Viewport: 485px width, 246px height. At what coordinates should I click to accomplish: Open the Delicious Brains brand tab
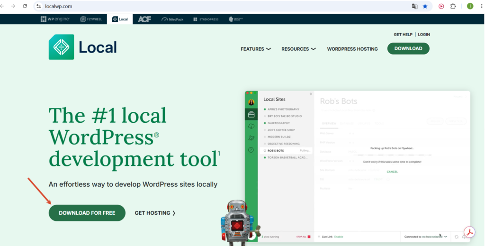pos(236,19)
